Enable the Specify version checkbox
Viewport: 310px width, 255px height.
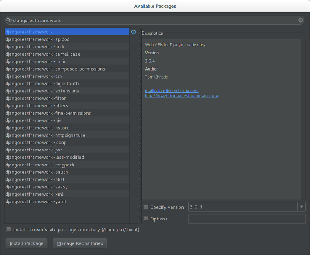click(146, 207)
